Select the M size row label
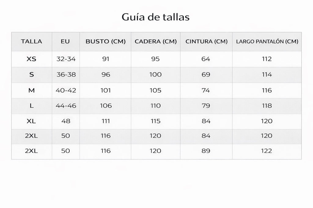The height and width of the screenshot is (208, 313). click(x=31, y=90)
